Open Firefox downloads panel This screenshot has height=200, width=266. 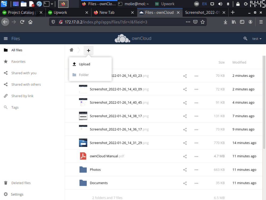(x=226, y=22)
